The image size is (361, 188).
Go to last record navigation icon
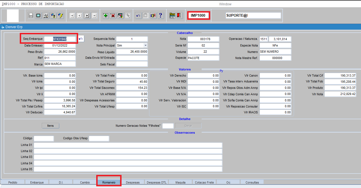(95, 16)
